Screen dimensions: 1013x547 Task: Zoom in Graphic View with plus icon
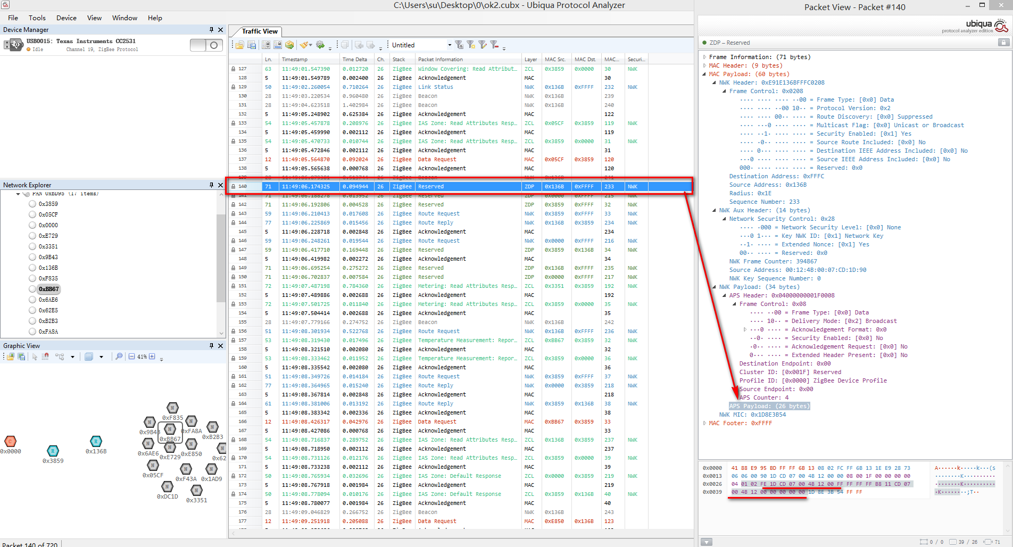152,357
